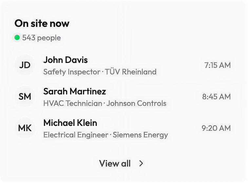Image resolution: width=249 pixels, height=183 pixels.
Task: Click Michael Klein's 9:20 AM check-in time
Action: [x=216, y=128]
